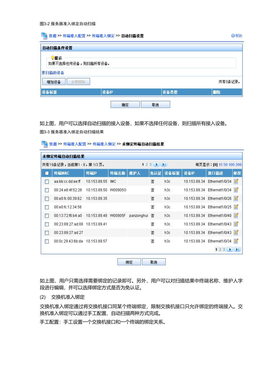Open 资源 link in the first breadcrumb
Viewport: 269px width, 381px height.
(52, 36)
